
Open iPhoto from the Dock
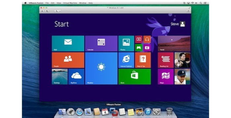point(139,112)
